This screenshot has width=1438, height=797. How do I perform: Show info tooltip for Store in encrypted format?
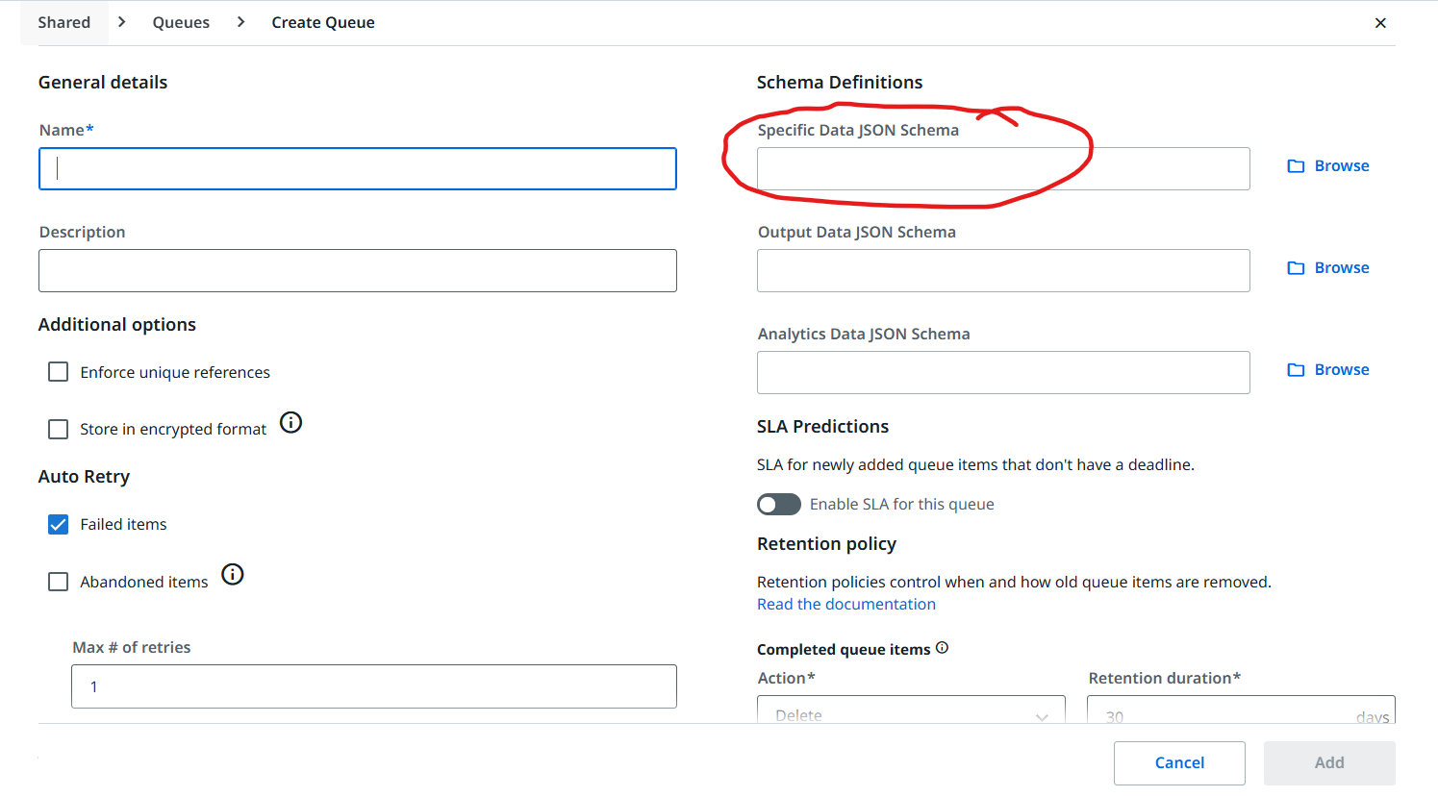(290, 422)
